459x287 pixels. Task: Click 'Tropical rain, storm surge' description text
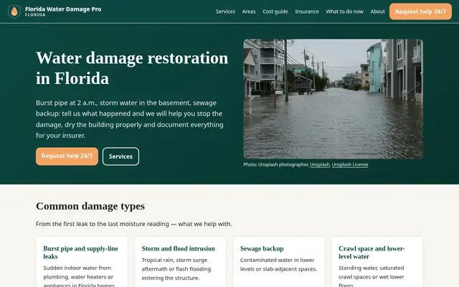point(176,269)
